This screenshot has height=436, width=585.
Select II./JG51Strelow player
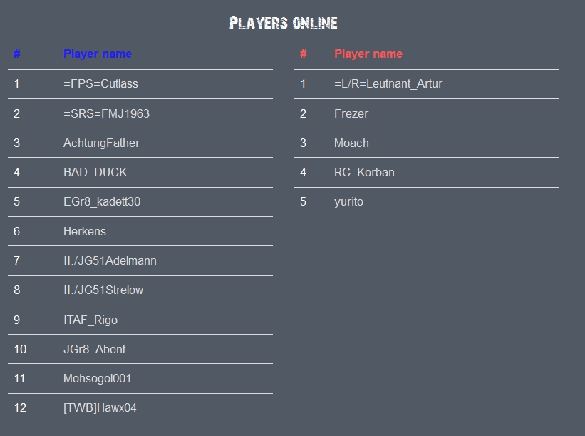pyautogui.click(x=103, y=290)
